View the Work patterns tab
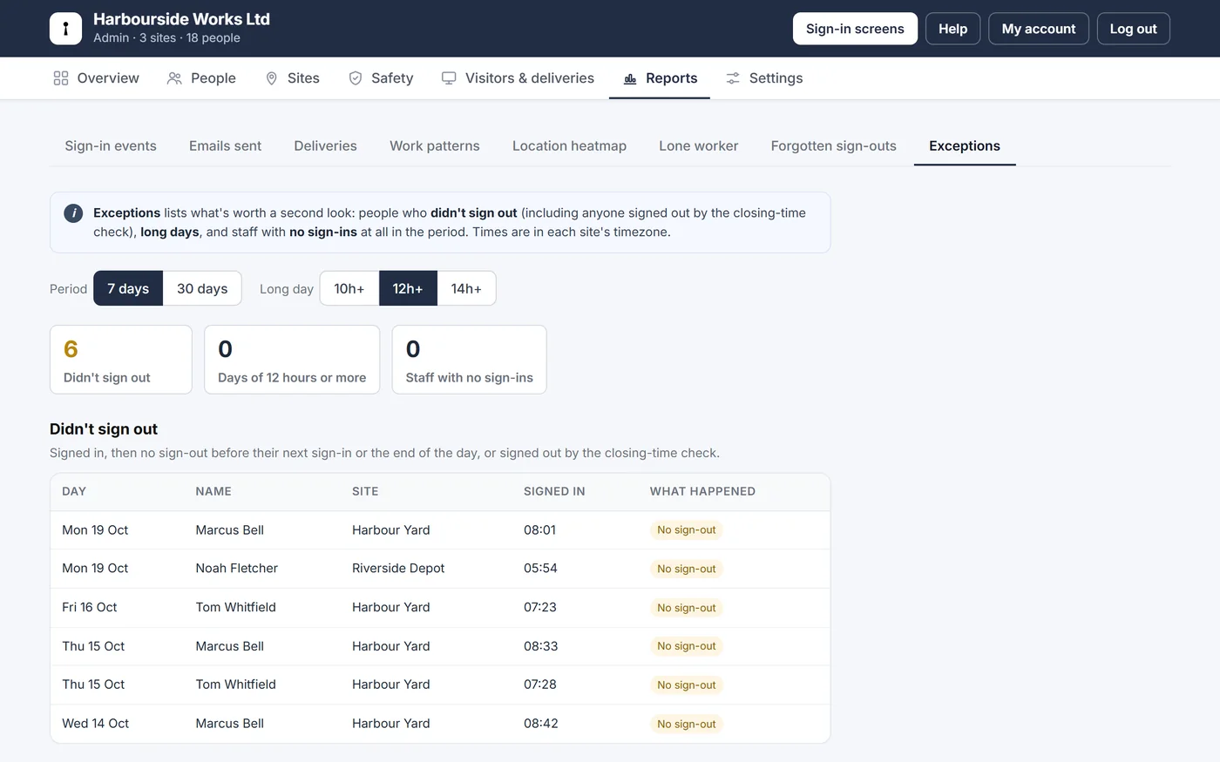The height and width of the screenshot is (762, 1220). (x=435, y=145)
